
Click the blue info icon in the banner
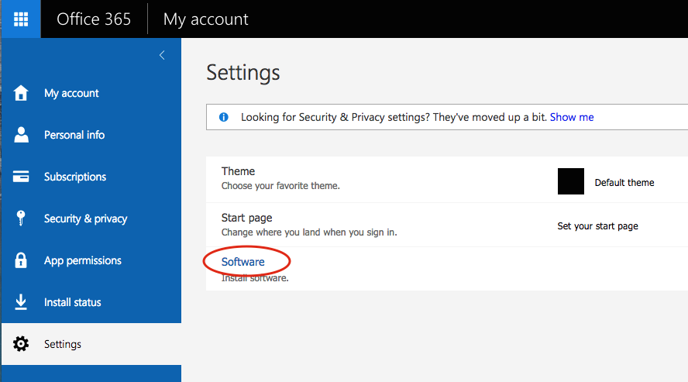(224, 117)
